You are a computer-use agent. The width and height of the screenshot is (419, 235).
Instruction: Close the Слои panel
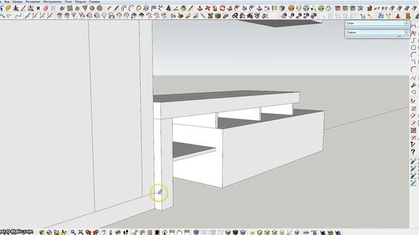coord(406,23)
